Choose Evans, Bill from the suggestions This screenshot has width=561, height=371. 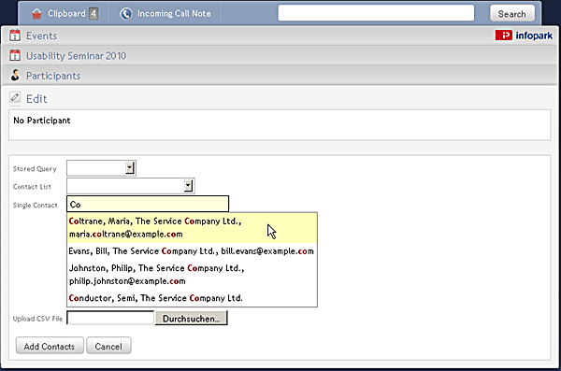[192, 251]
